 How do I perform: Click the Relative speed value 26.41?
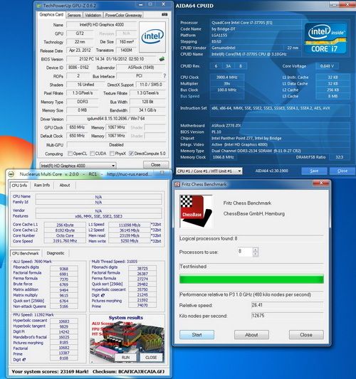[287, 305]
